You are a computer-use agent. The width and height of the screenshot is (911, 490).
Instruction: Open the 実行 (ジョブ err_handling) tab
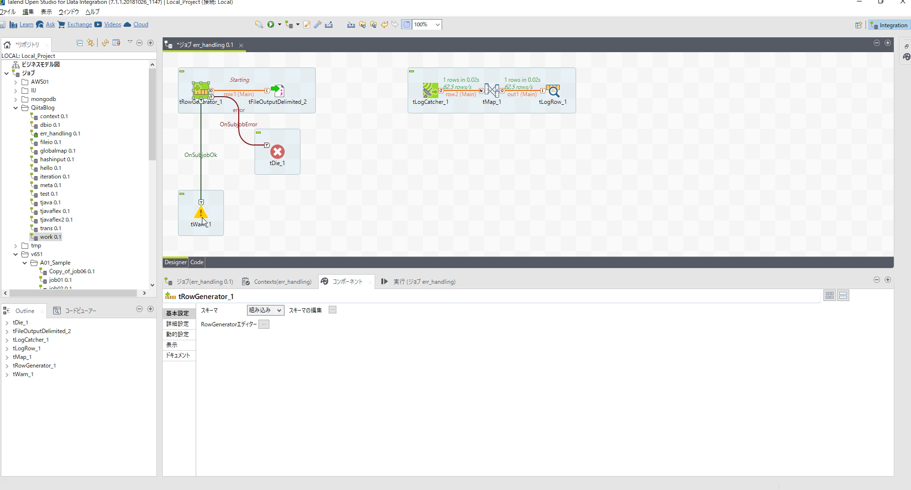[419, 282]
